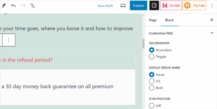Click the editor vertical scrollbar thumb
This screenshot has width=217, height=109.
click(143, 43)
